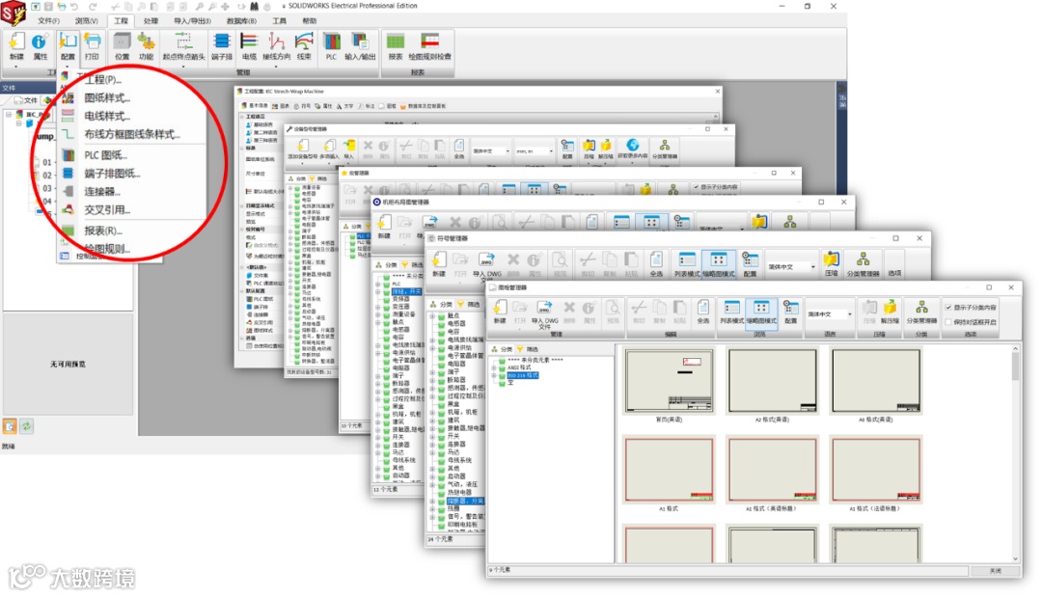Click 导入 DWG 文件 in 图框管理器

coord(544,314)
